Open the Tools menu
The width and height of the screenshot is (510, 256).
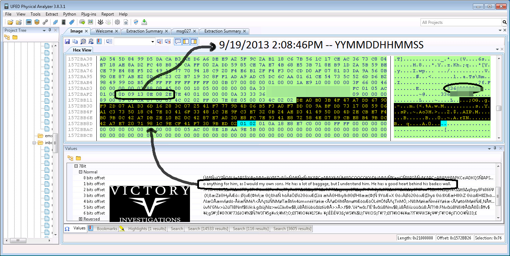35,14
